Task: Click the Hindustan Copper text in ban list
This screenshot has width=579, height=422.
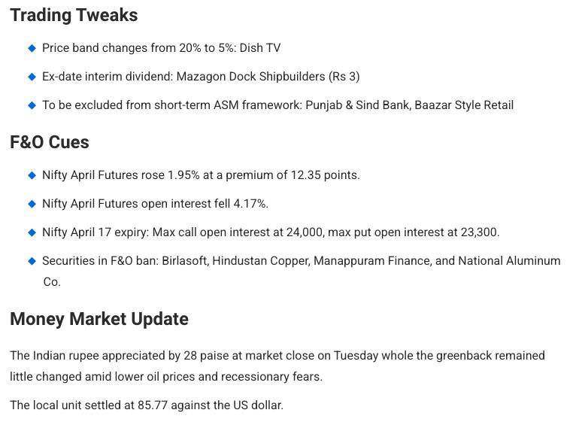Action: tap(261, 261)
